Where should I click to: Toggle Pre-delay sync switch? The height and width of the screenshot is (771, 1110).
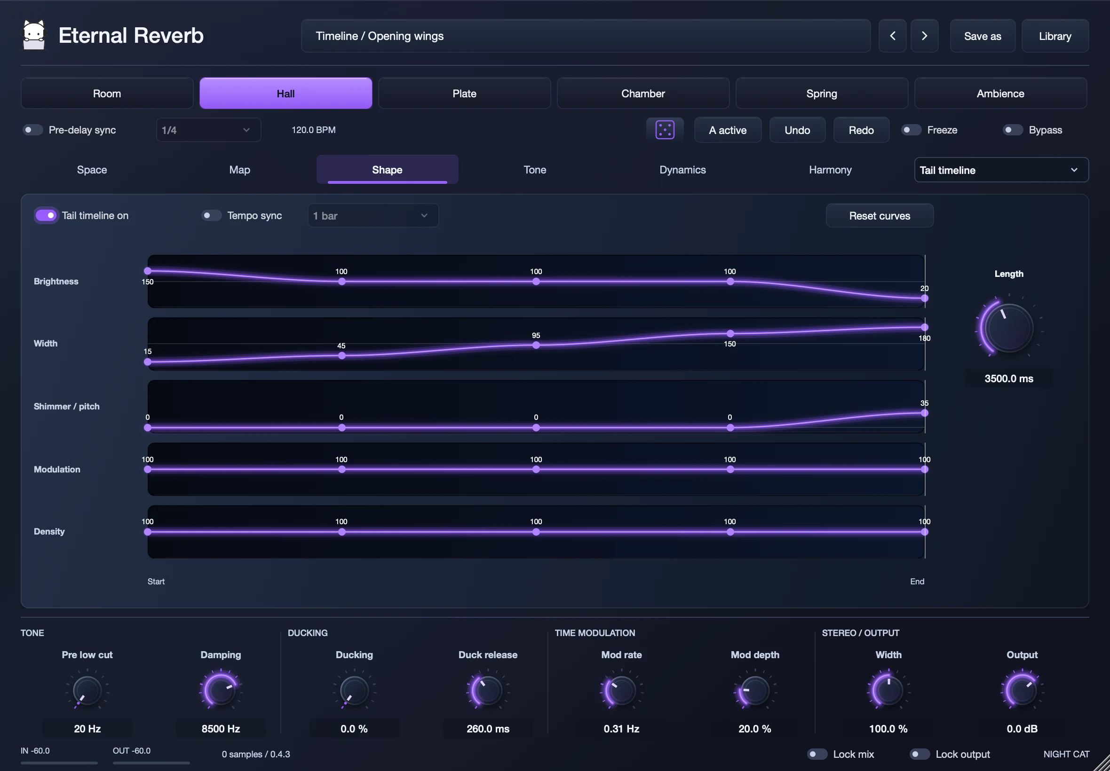point(32,130)
